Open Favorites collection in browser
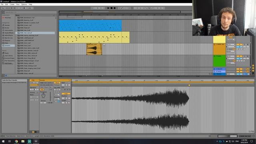 tap(8, 18)
